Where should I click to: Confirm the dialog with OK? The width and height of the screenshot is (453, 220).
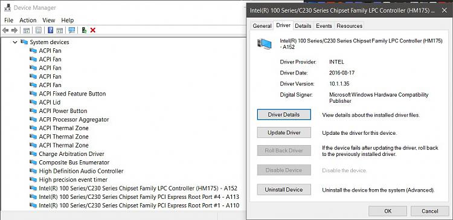(x=388, y=211)
